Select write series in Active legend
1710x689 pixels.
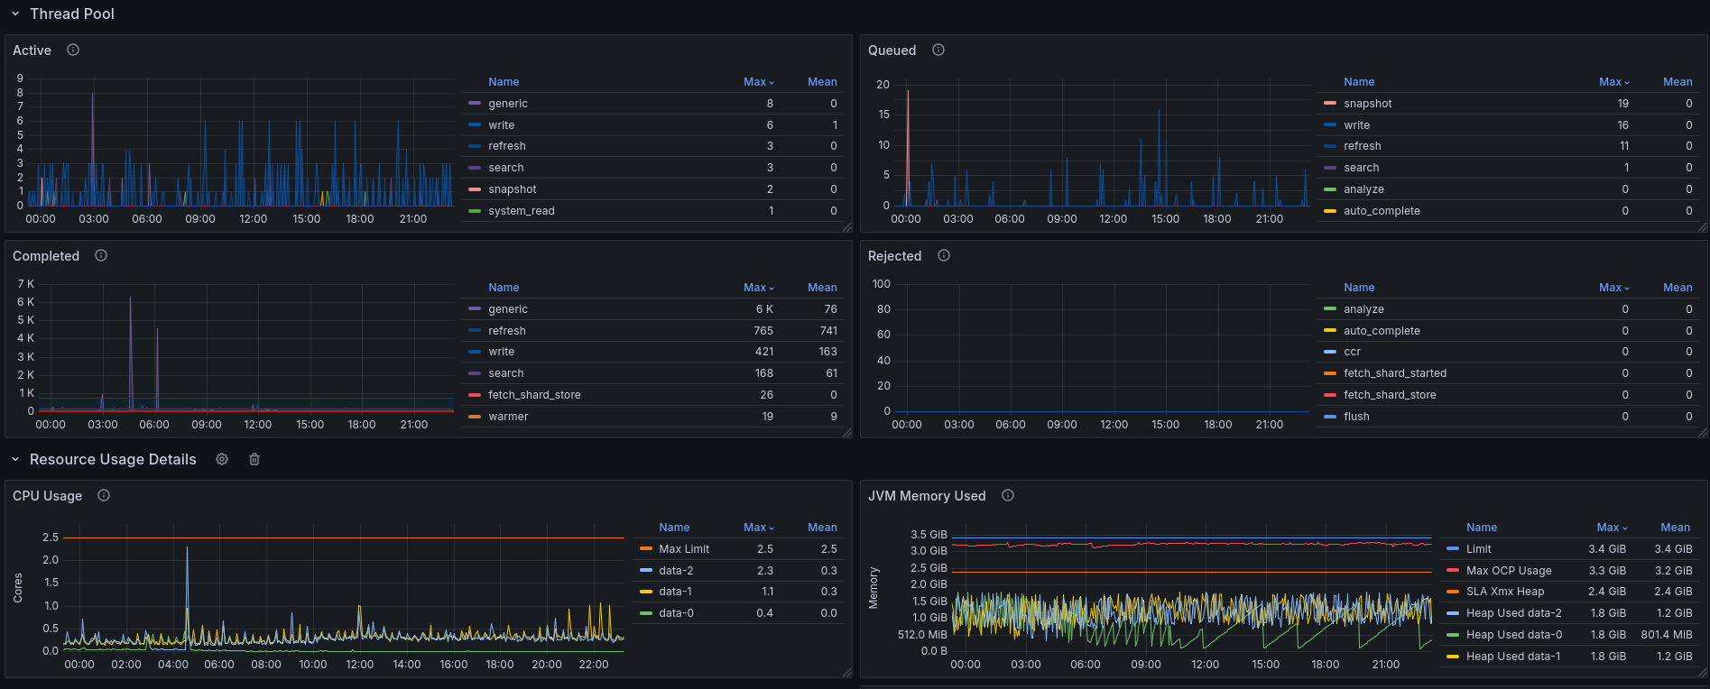[x=501, y=125]
